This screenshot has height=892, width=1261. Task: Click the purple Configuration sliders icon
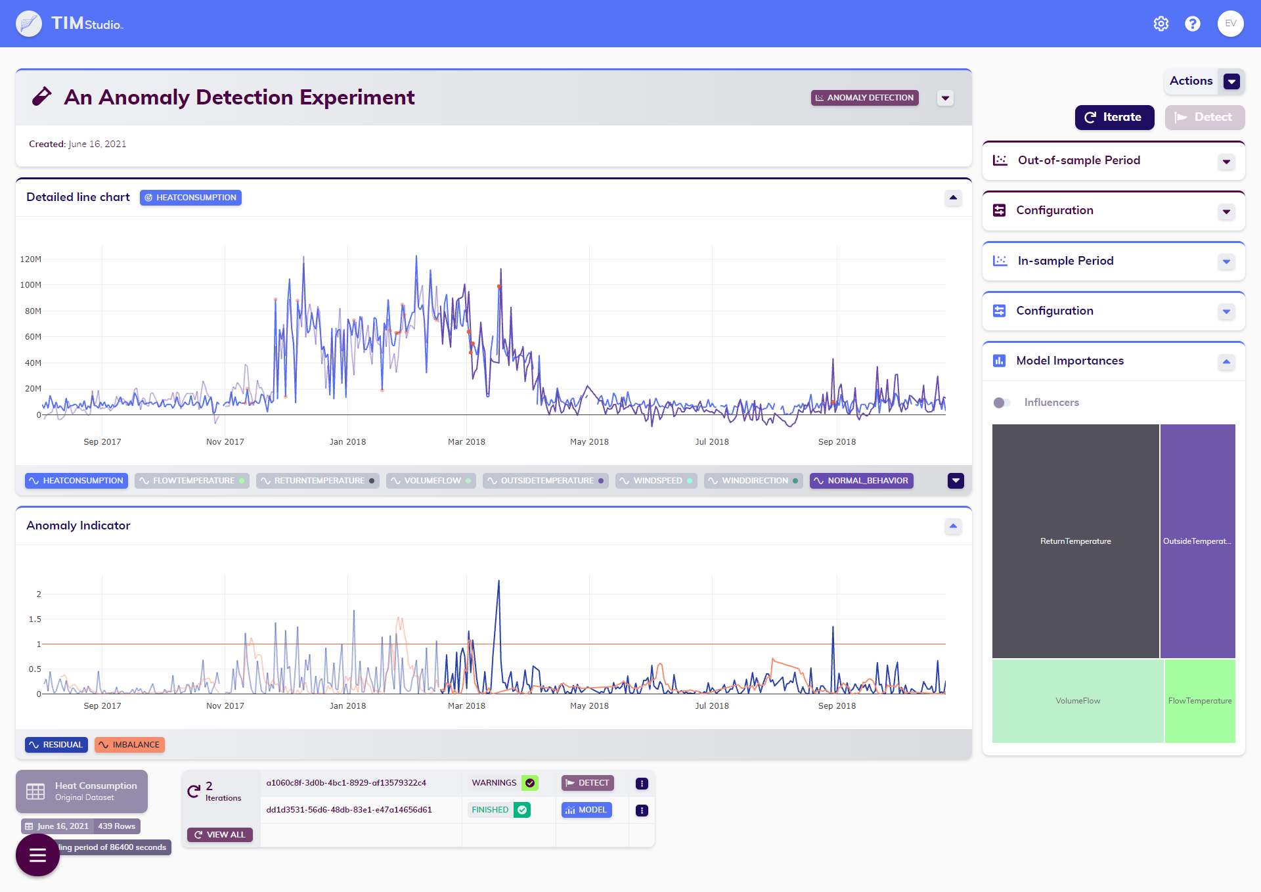[999, 210]
